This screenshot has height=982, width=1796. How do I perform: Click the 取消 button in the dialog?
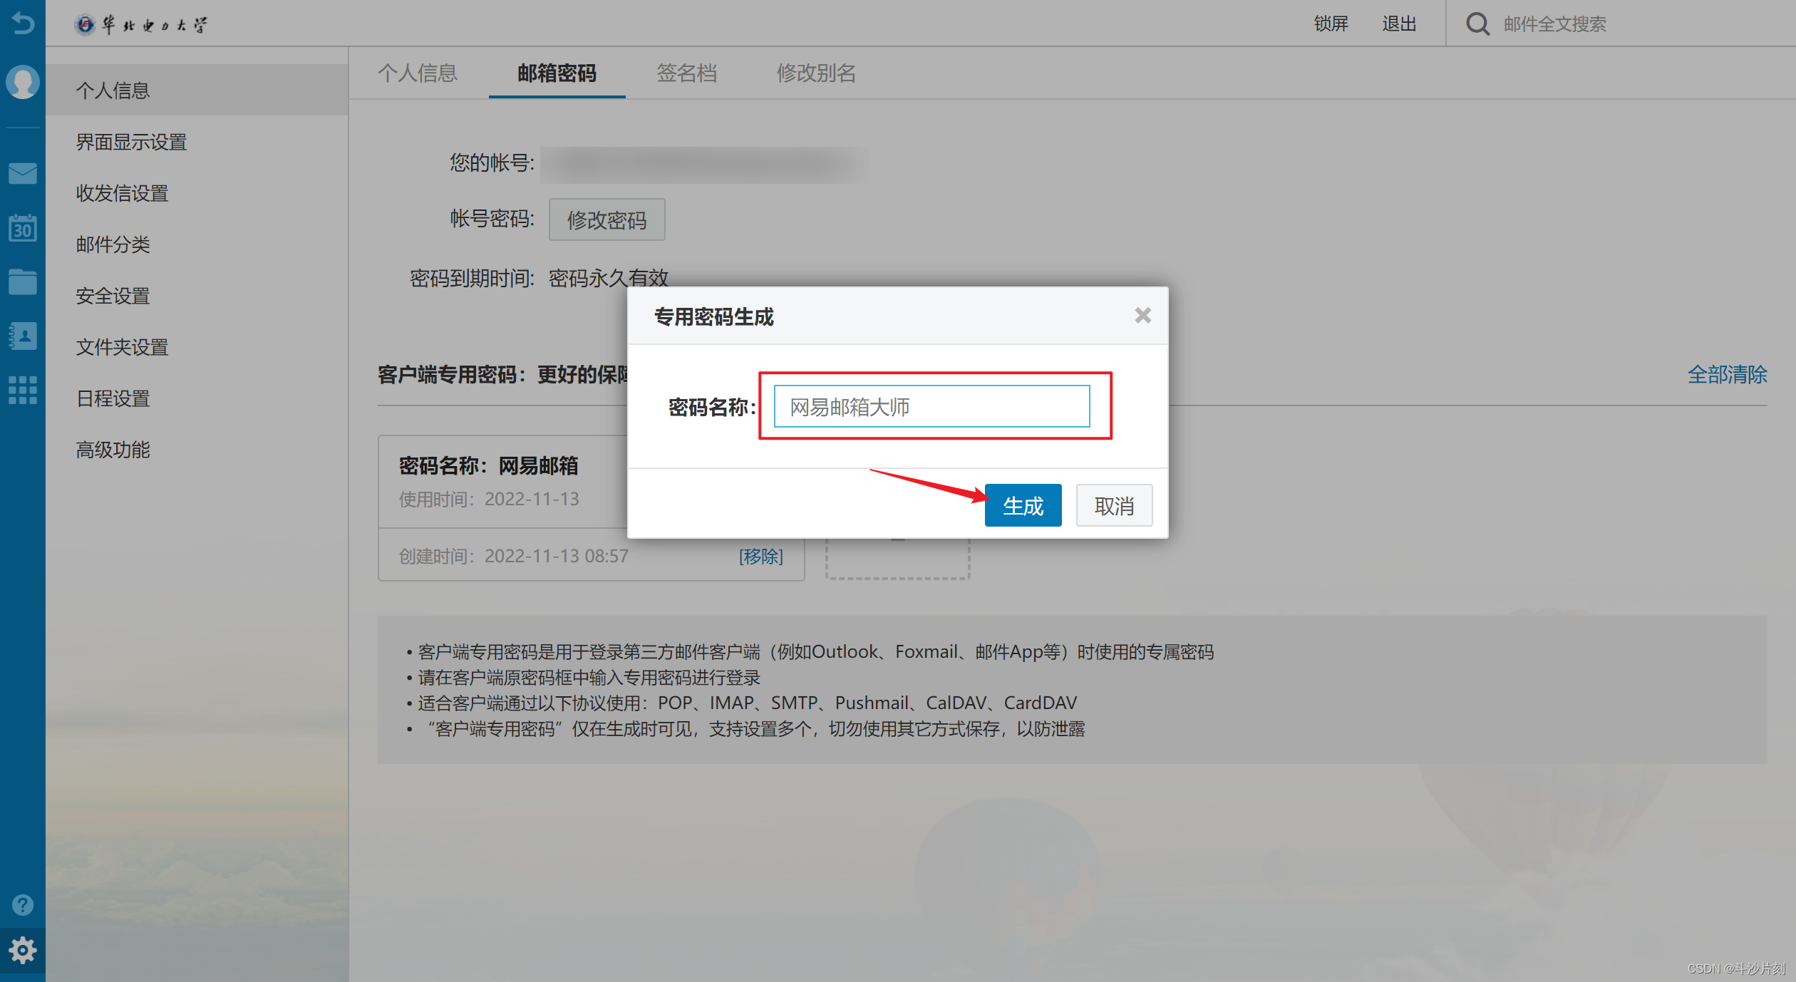click(1113, 505)
